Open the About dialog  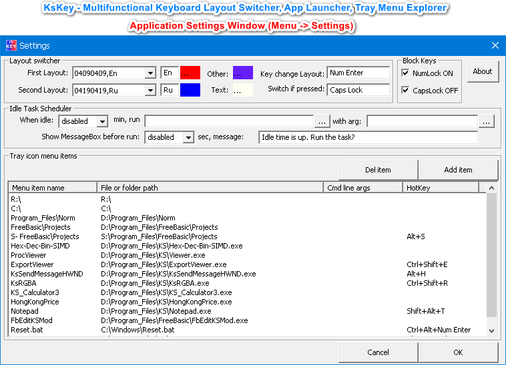pyautogui.click(x=483, y=71)
